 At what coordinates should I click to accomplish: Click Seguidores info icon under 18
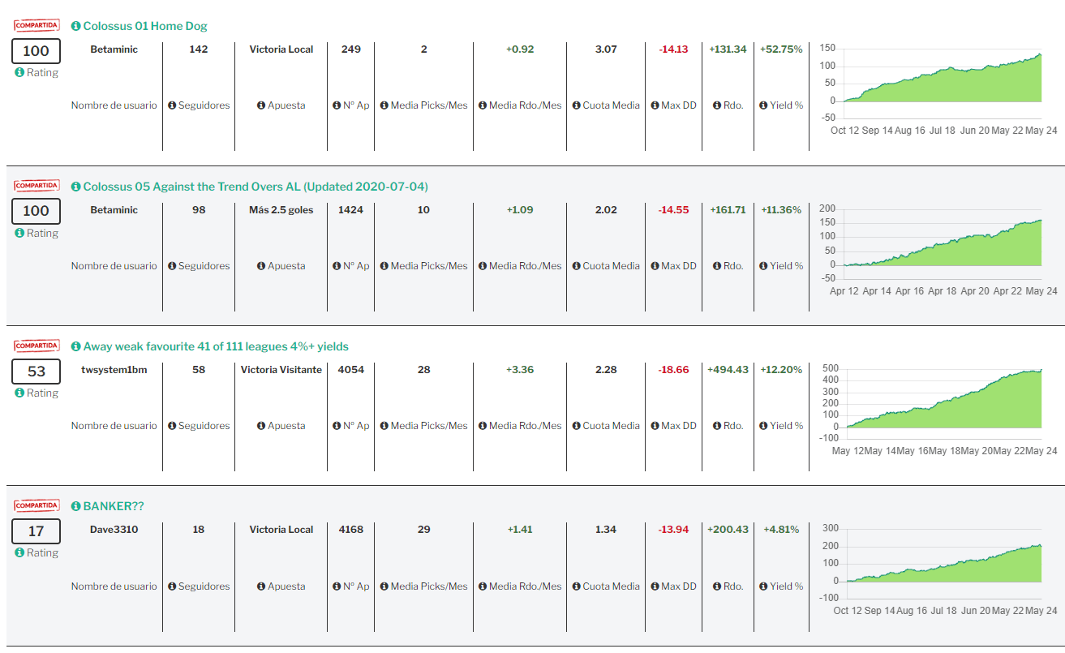pos(172,586)
